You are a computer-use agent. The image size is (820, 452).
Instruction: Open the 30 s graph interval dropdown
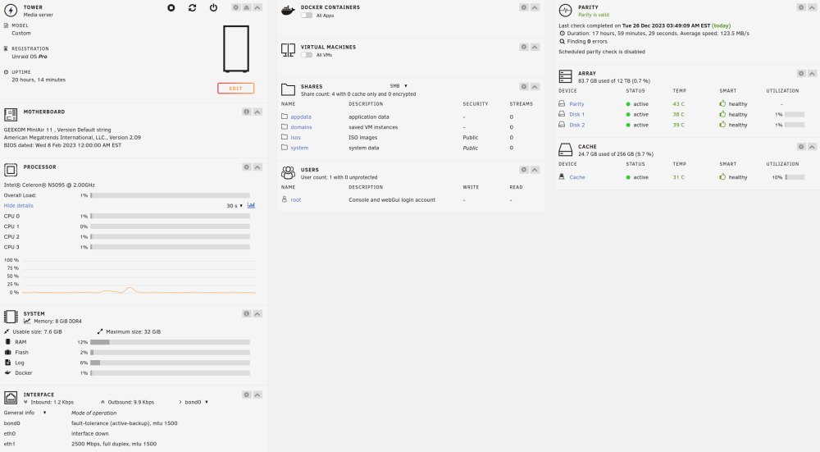click(235, 206)
